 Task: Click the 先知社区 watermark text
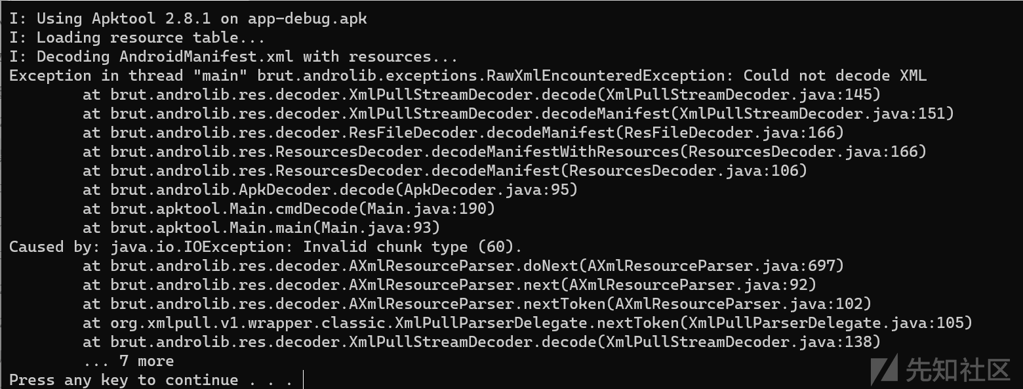(x=957, y=370)
